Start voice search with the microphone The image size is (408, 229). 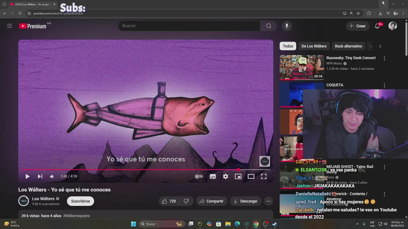(x=287, y=26)
